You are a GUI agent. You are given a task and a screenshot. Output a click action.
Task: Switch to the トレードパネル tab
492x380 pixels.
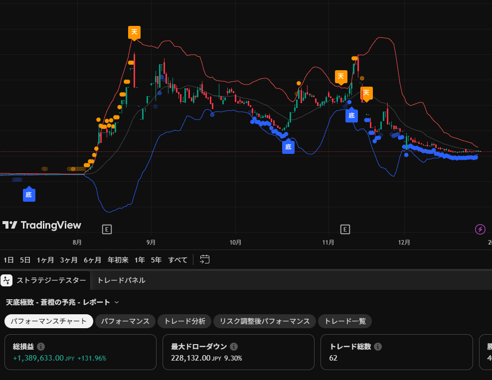121,280
